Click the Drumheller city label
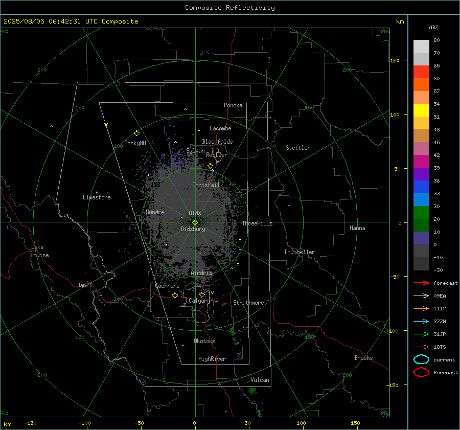 click(x=300, y=252)
